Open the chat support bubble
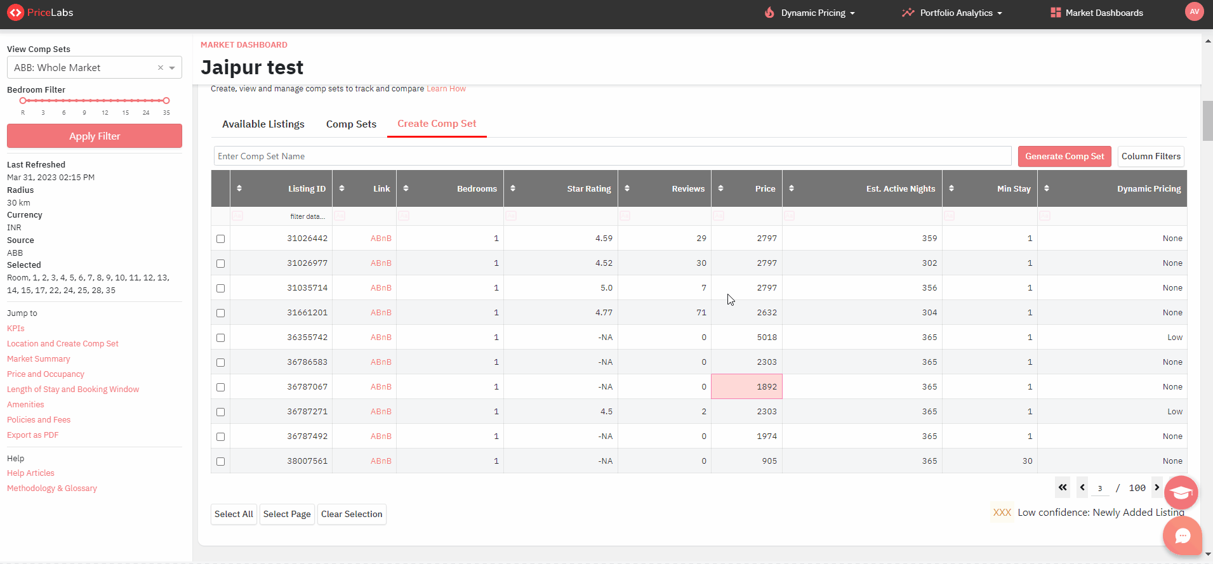This screenshot has width=1213, height=564. pyautogui.click(x=1183, y=536)
